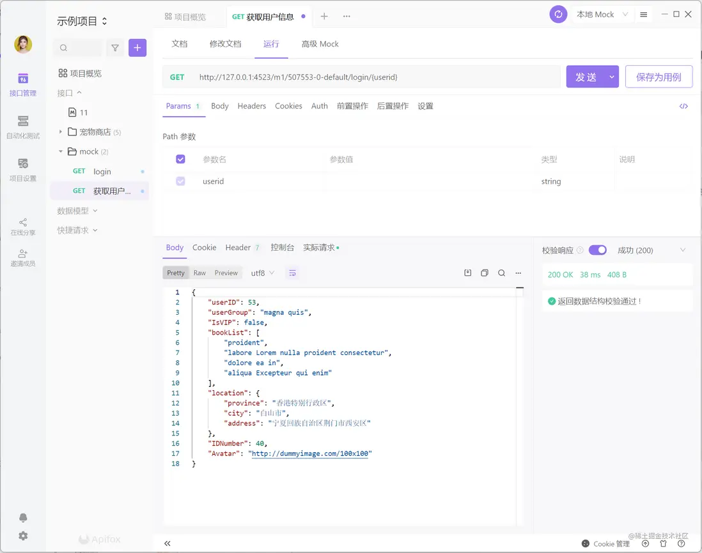Open the tab more-options ellipsis

[x=347, y=16]
